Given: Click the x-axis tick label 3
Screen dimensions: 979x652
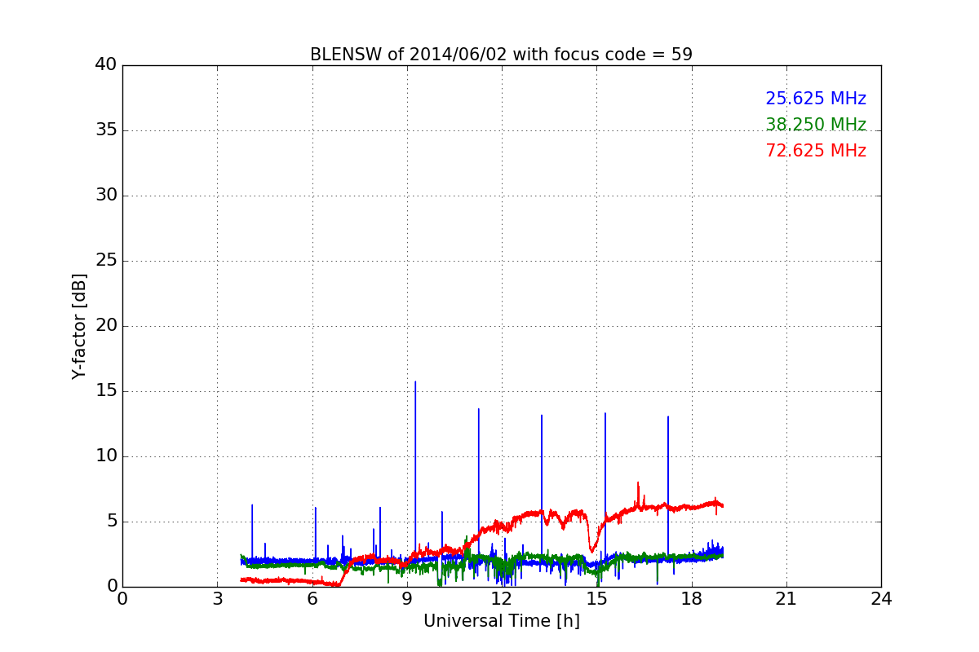Looking at the screenshot, I should click(x=217, y=598).
